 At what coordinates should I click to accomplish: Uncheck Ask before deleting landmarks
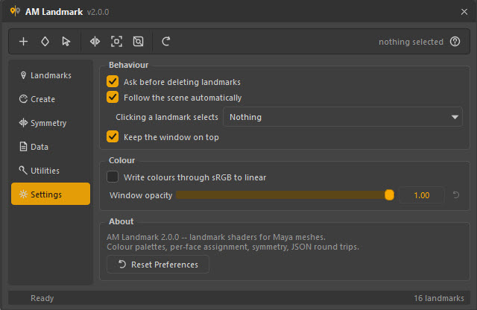[113, 81]
